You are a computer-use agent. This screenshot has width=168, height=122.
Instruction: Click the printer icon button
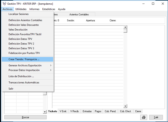pos(144,117)
